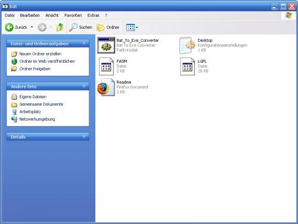
Task: Click the Readme file name label
Action: [124, 82]
